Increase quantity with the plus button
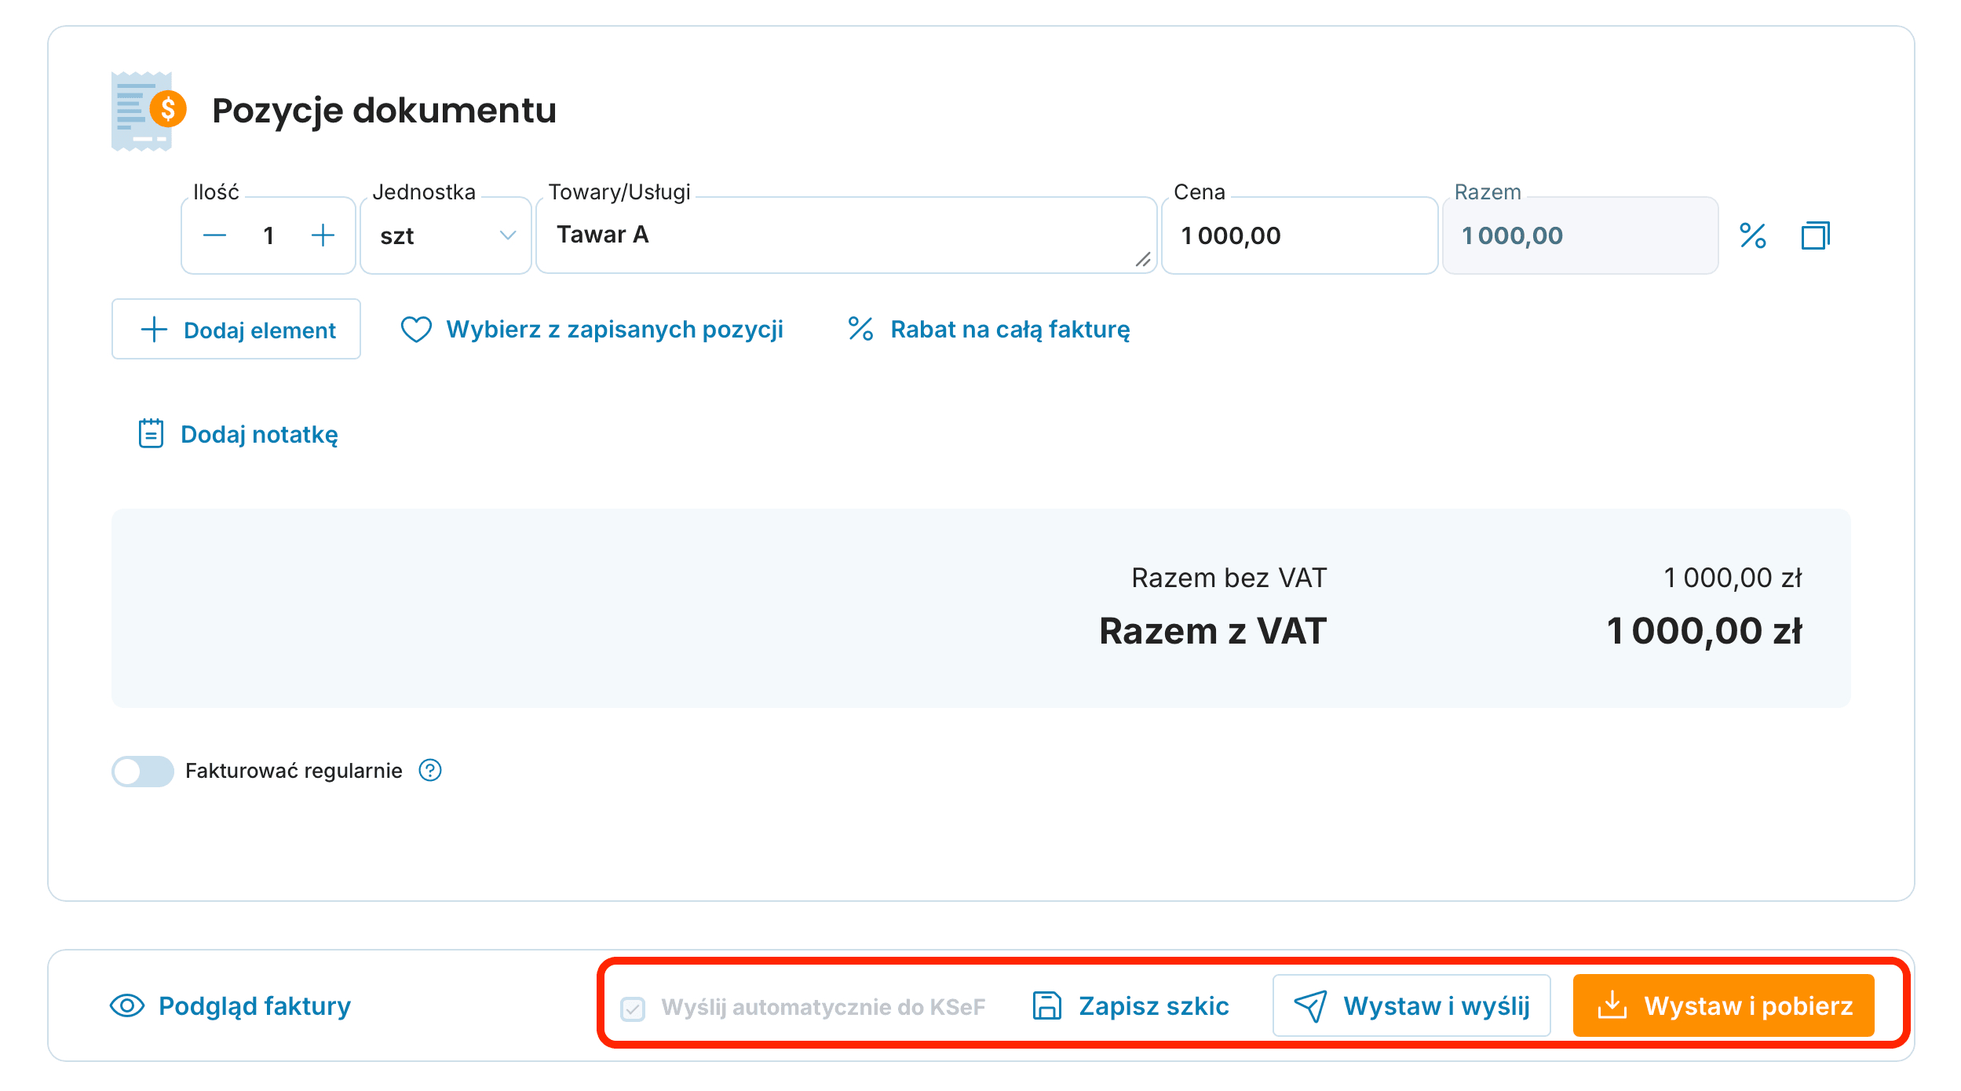The width and height of the screenshot is (1961, 1091). (323, 235)
